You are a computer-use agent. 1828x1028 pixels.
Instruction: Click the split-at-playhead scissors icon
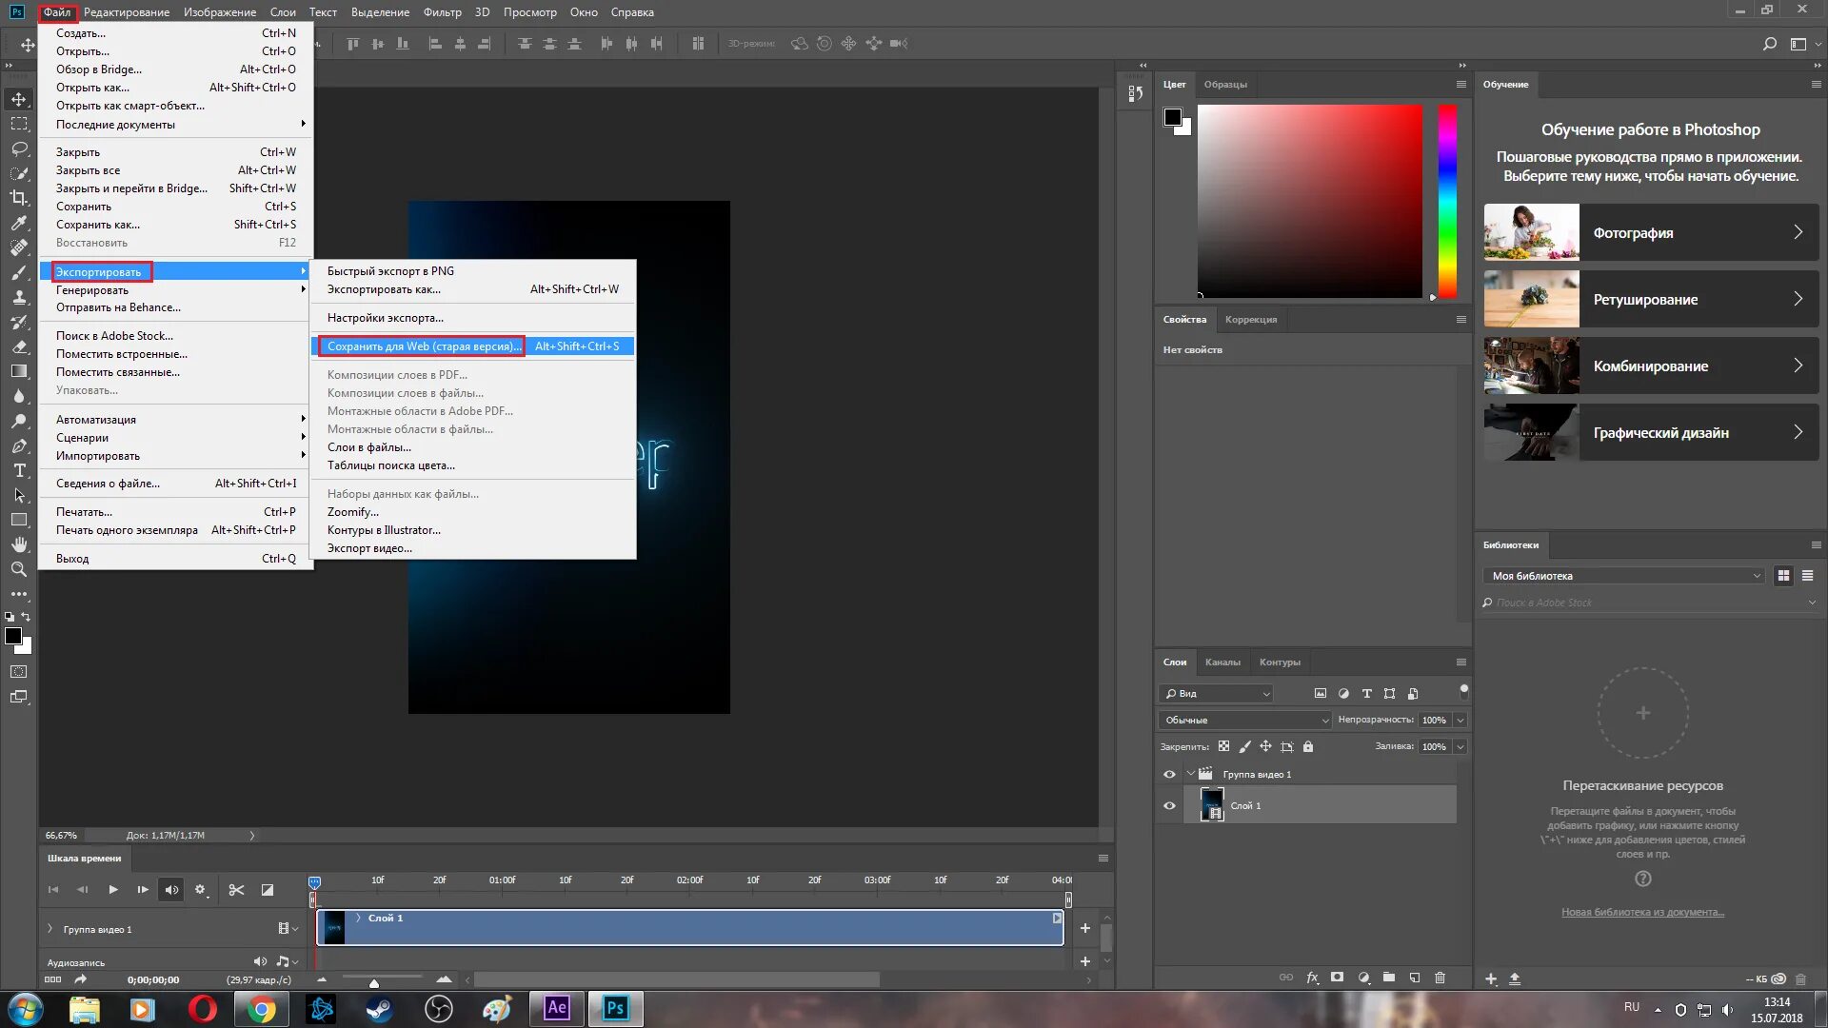tap(236, 890)
